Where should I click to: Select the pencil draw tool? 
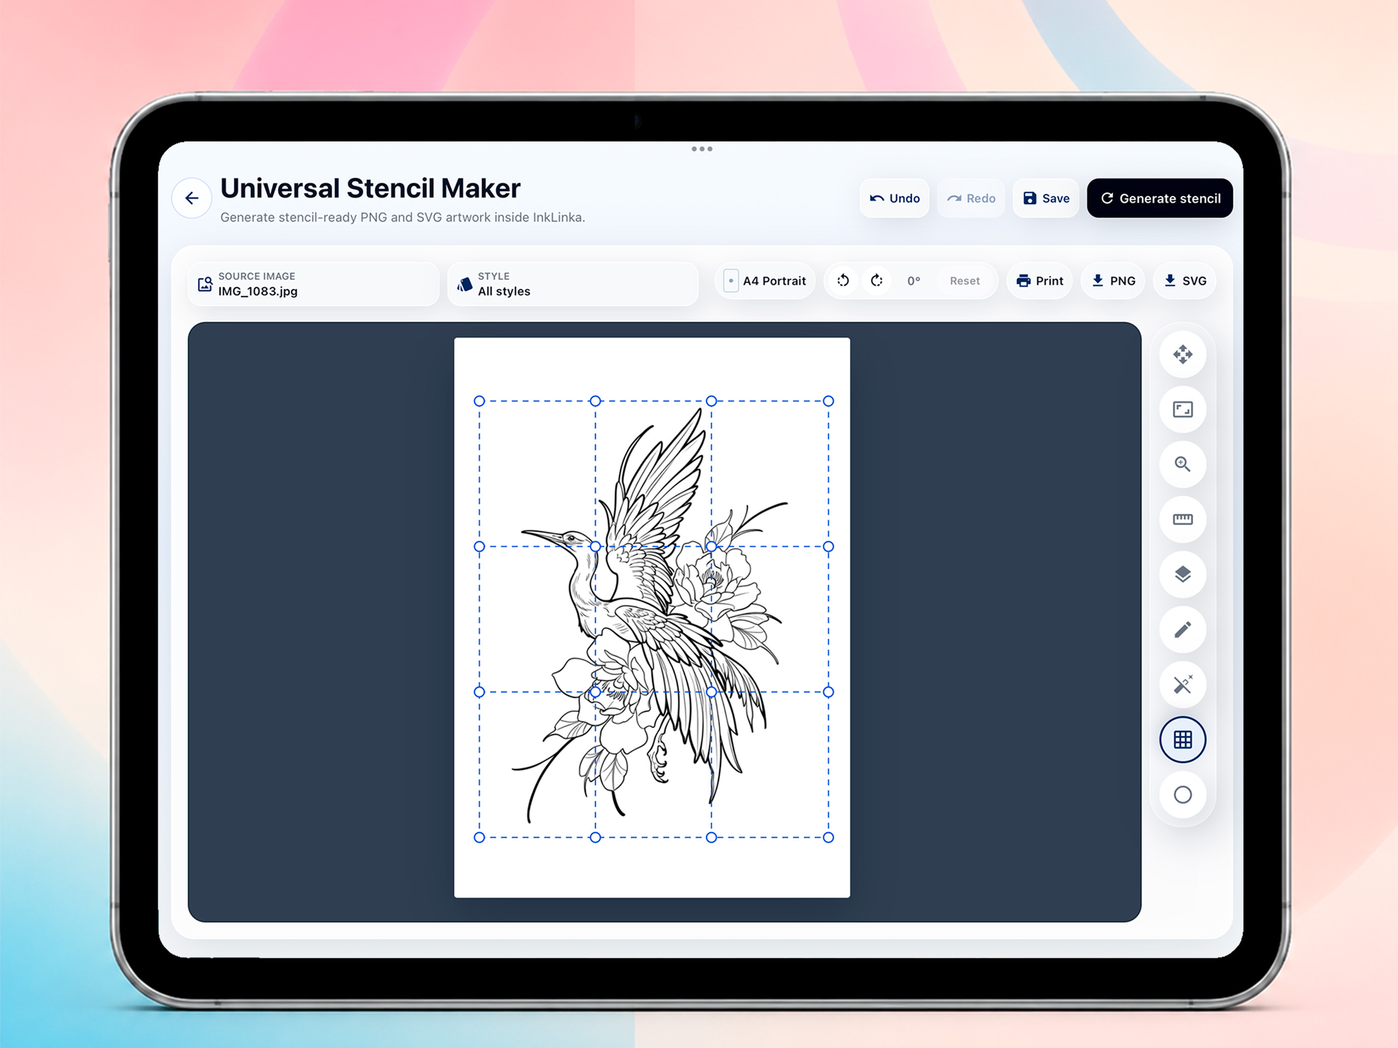pos(1183,629)
